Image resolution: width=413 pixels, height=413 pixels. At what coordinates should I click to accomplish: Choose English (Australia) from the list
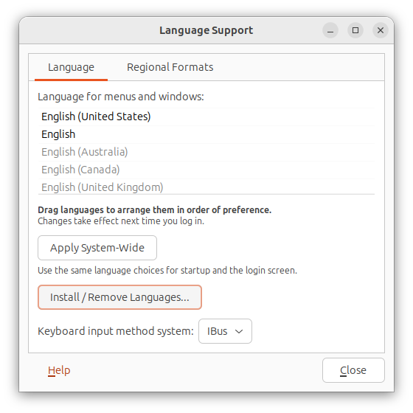click(x=206, y=152)
